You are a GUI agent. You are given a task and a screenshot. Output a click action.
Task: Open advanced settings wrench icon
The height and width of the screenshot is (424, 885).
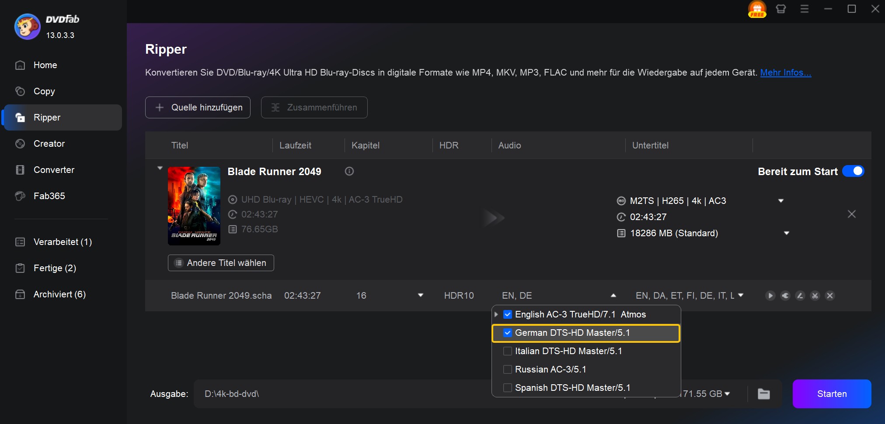pyautogui.click(x=785, y=296)
